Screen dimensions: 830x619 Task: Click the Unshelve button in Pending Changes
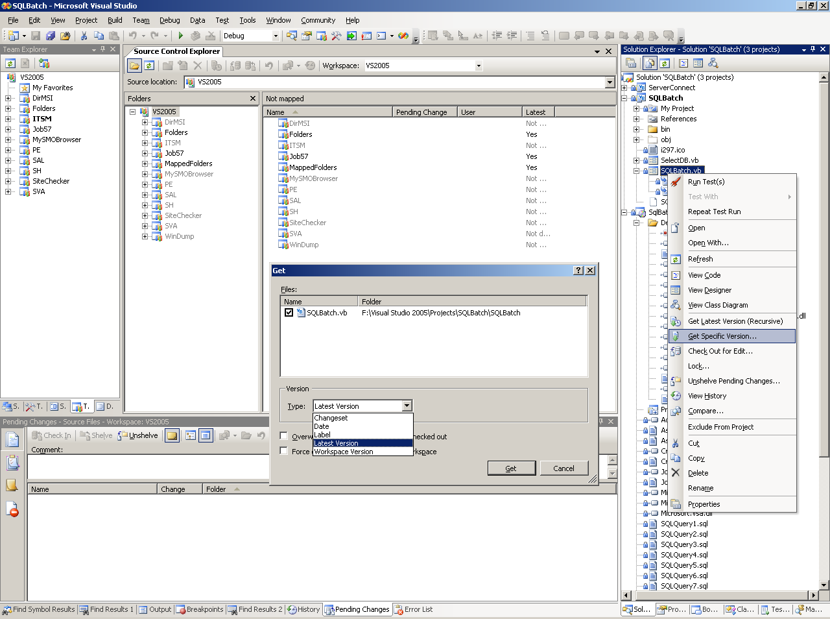coord(137,435)
